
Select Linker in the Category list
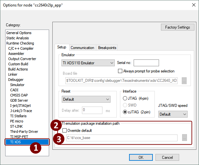click(x=13, y=74)
